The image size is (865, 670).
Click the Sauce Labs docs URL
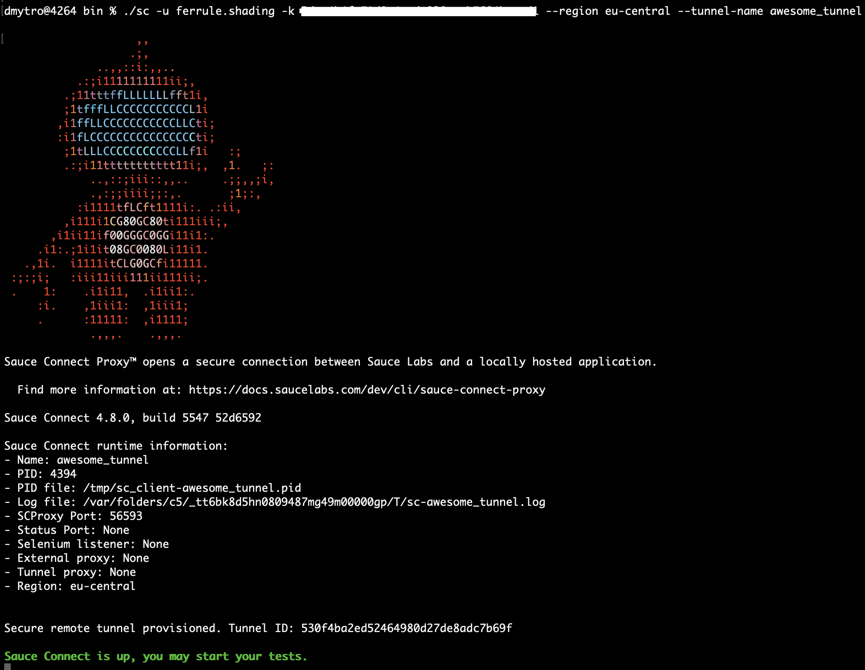click(x=366, y=390)
